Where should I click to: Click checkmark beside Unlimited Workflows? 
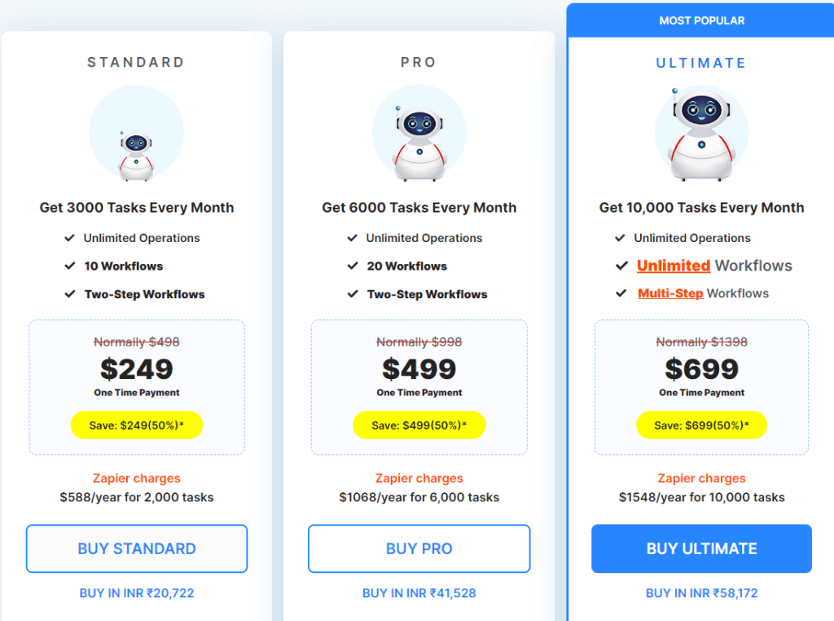point(621,266)
